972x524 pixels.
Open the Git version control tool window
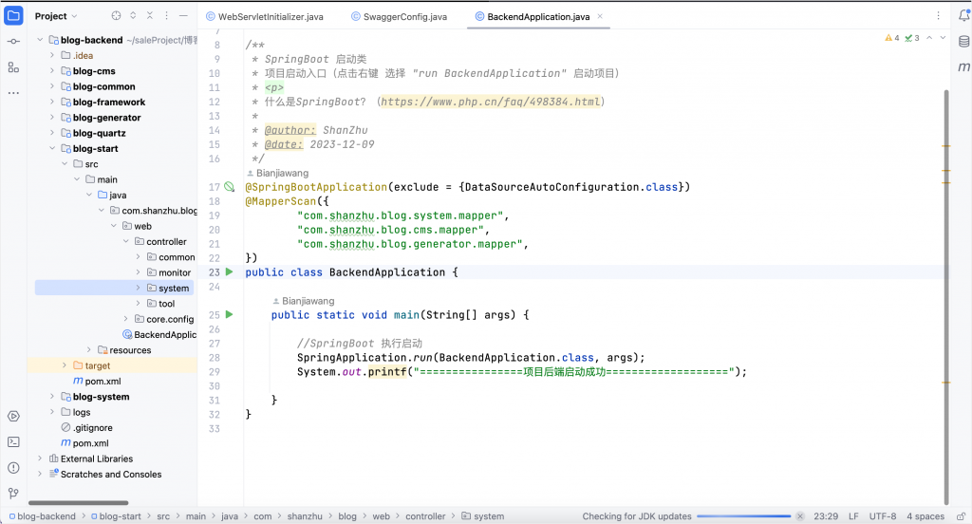(x=13, y=494)
